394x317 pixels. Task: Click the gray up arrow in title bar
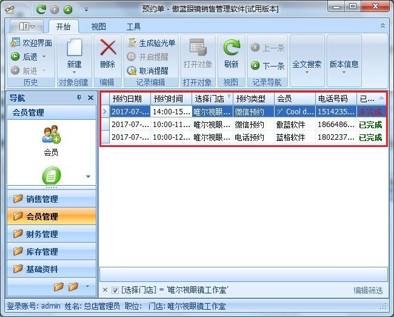(x=55, y=10)
